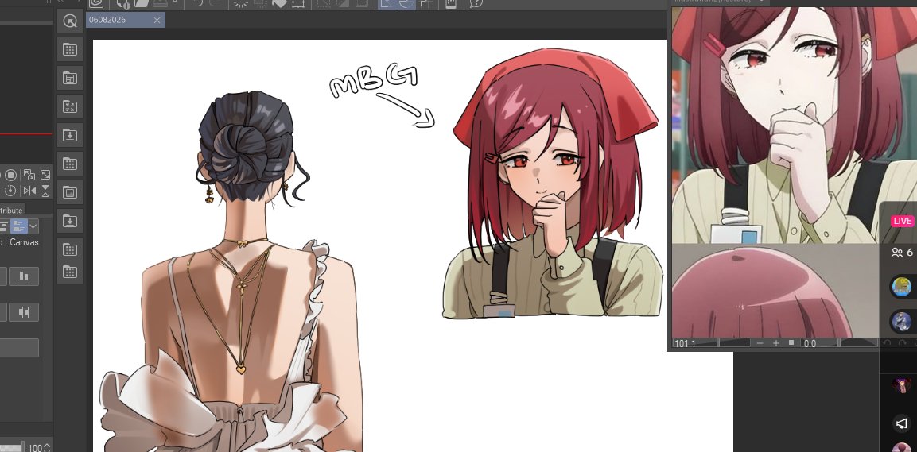Adjust the 100 value stepper arrows
Image resolution: width=917 pixels, height=452 pixels.
coord(49,447)
